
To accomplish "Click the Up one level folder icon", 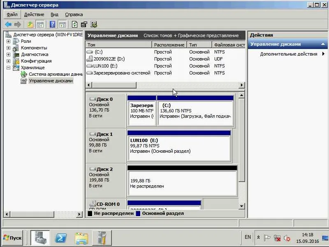I will click(x=30, y=25).
